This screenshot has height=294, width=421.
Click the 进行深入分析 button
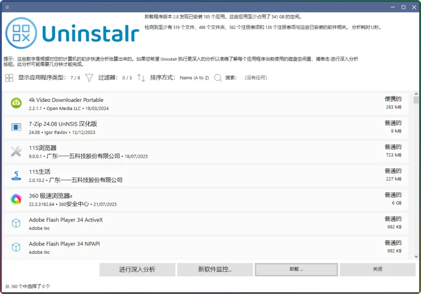pos(137,269)
